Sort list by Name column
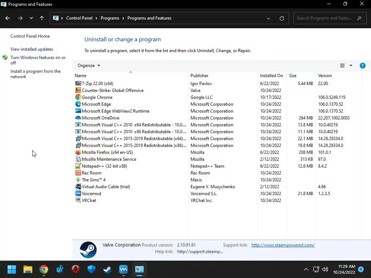This screenshot has width=371, height=278. tap(130, 75)
